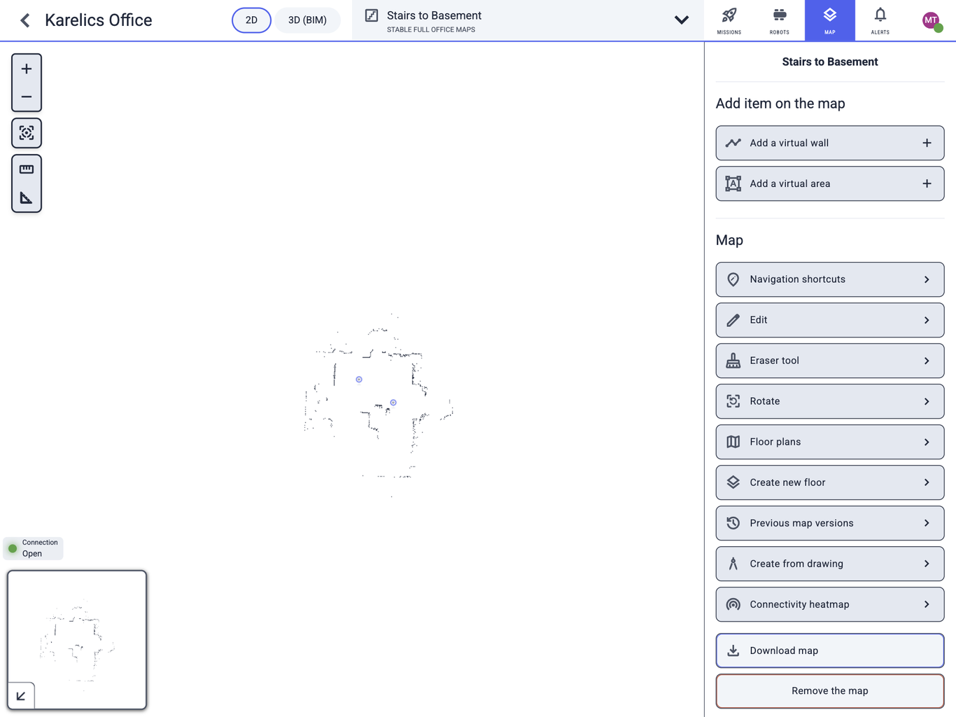The image size is (956, 717).
Task: Open Navigation shortcuts
Action: (830, 279)
